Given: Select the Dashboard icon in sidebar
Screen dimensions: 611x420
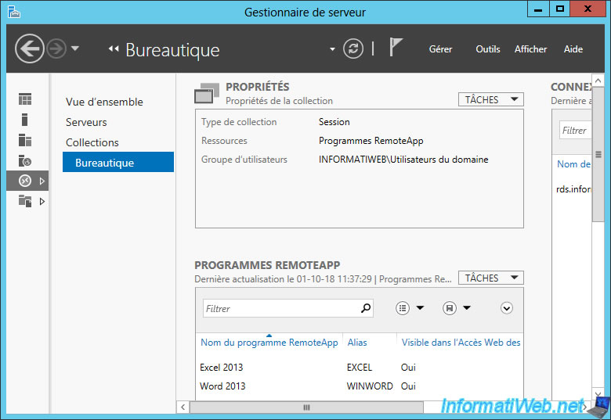Looking at the screenshot, I should click(25, 99).
